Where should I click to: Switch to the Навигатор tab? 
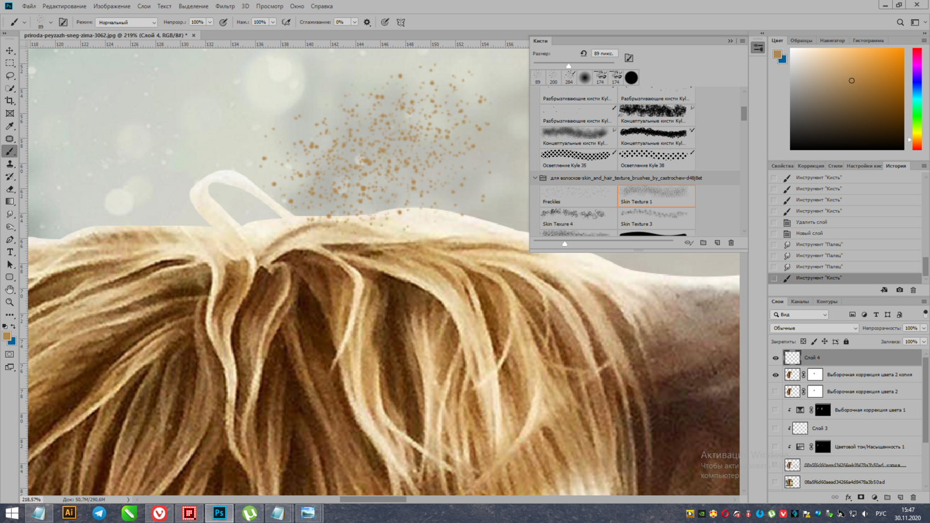832,41
